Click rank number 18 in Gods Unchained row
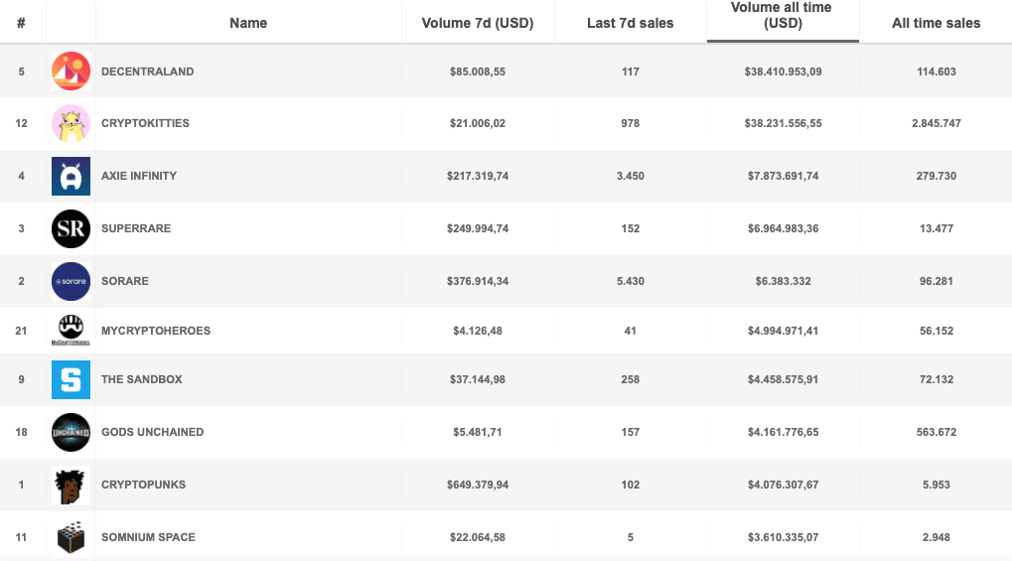Image resolution: width=1012 pixels, height=561 pixels. click(x=21, y=432)
